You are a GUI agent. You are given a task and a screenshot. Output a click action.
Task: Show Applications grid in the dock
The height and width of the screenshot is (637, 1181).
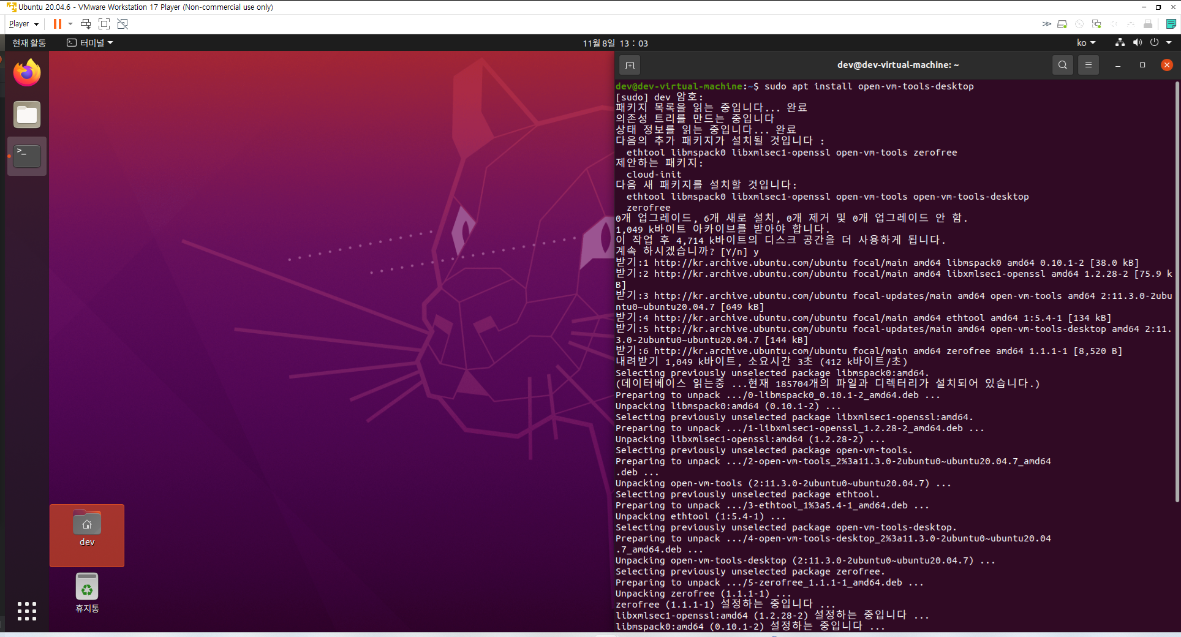[27, 611]
